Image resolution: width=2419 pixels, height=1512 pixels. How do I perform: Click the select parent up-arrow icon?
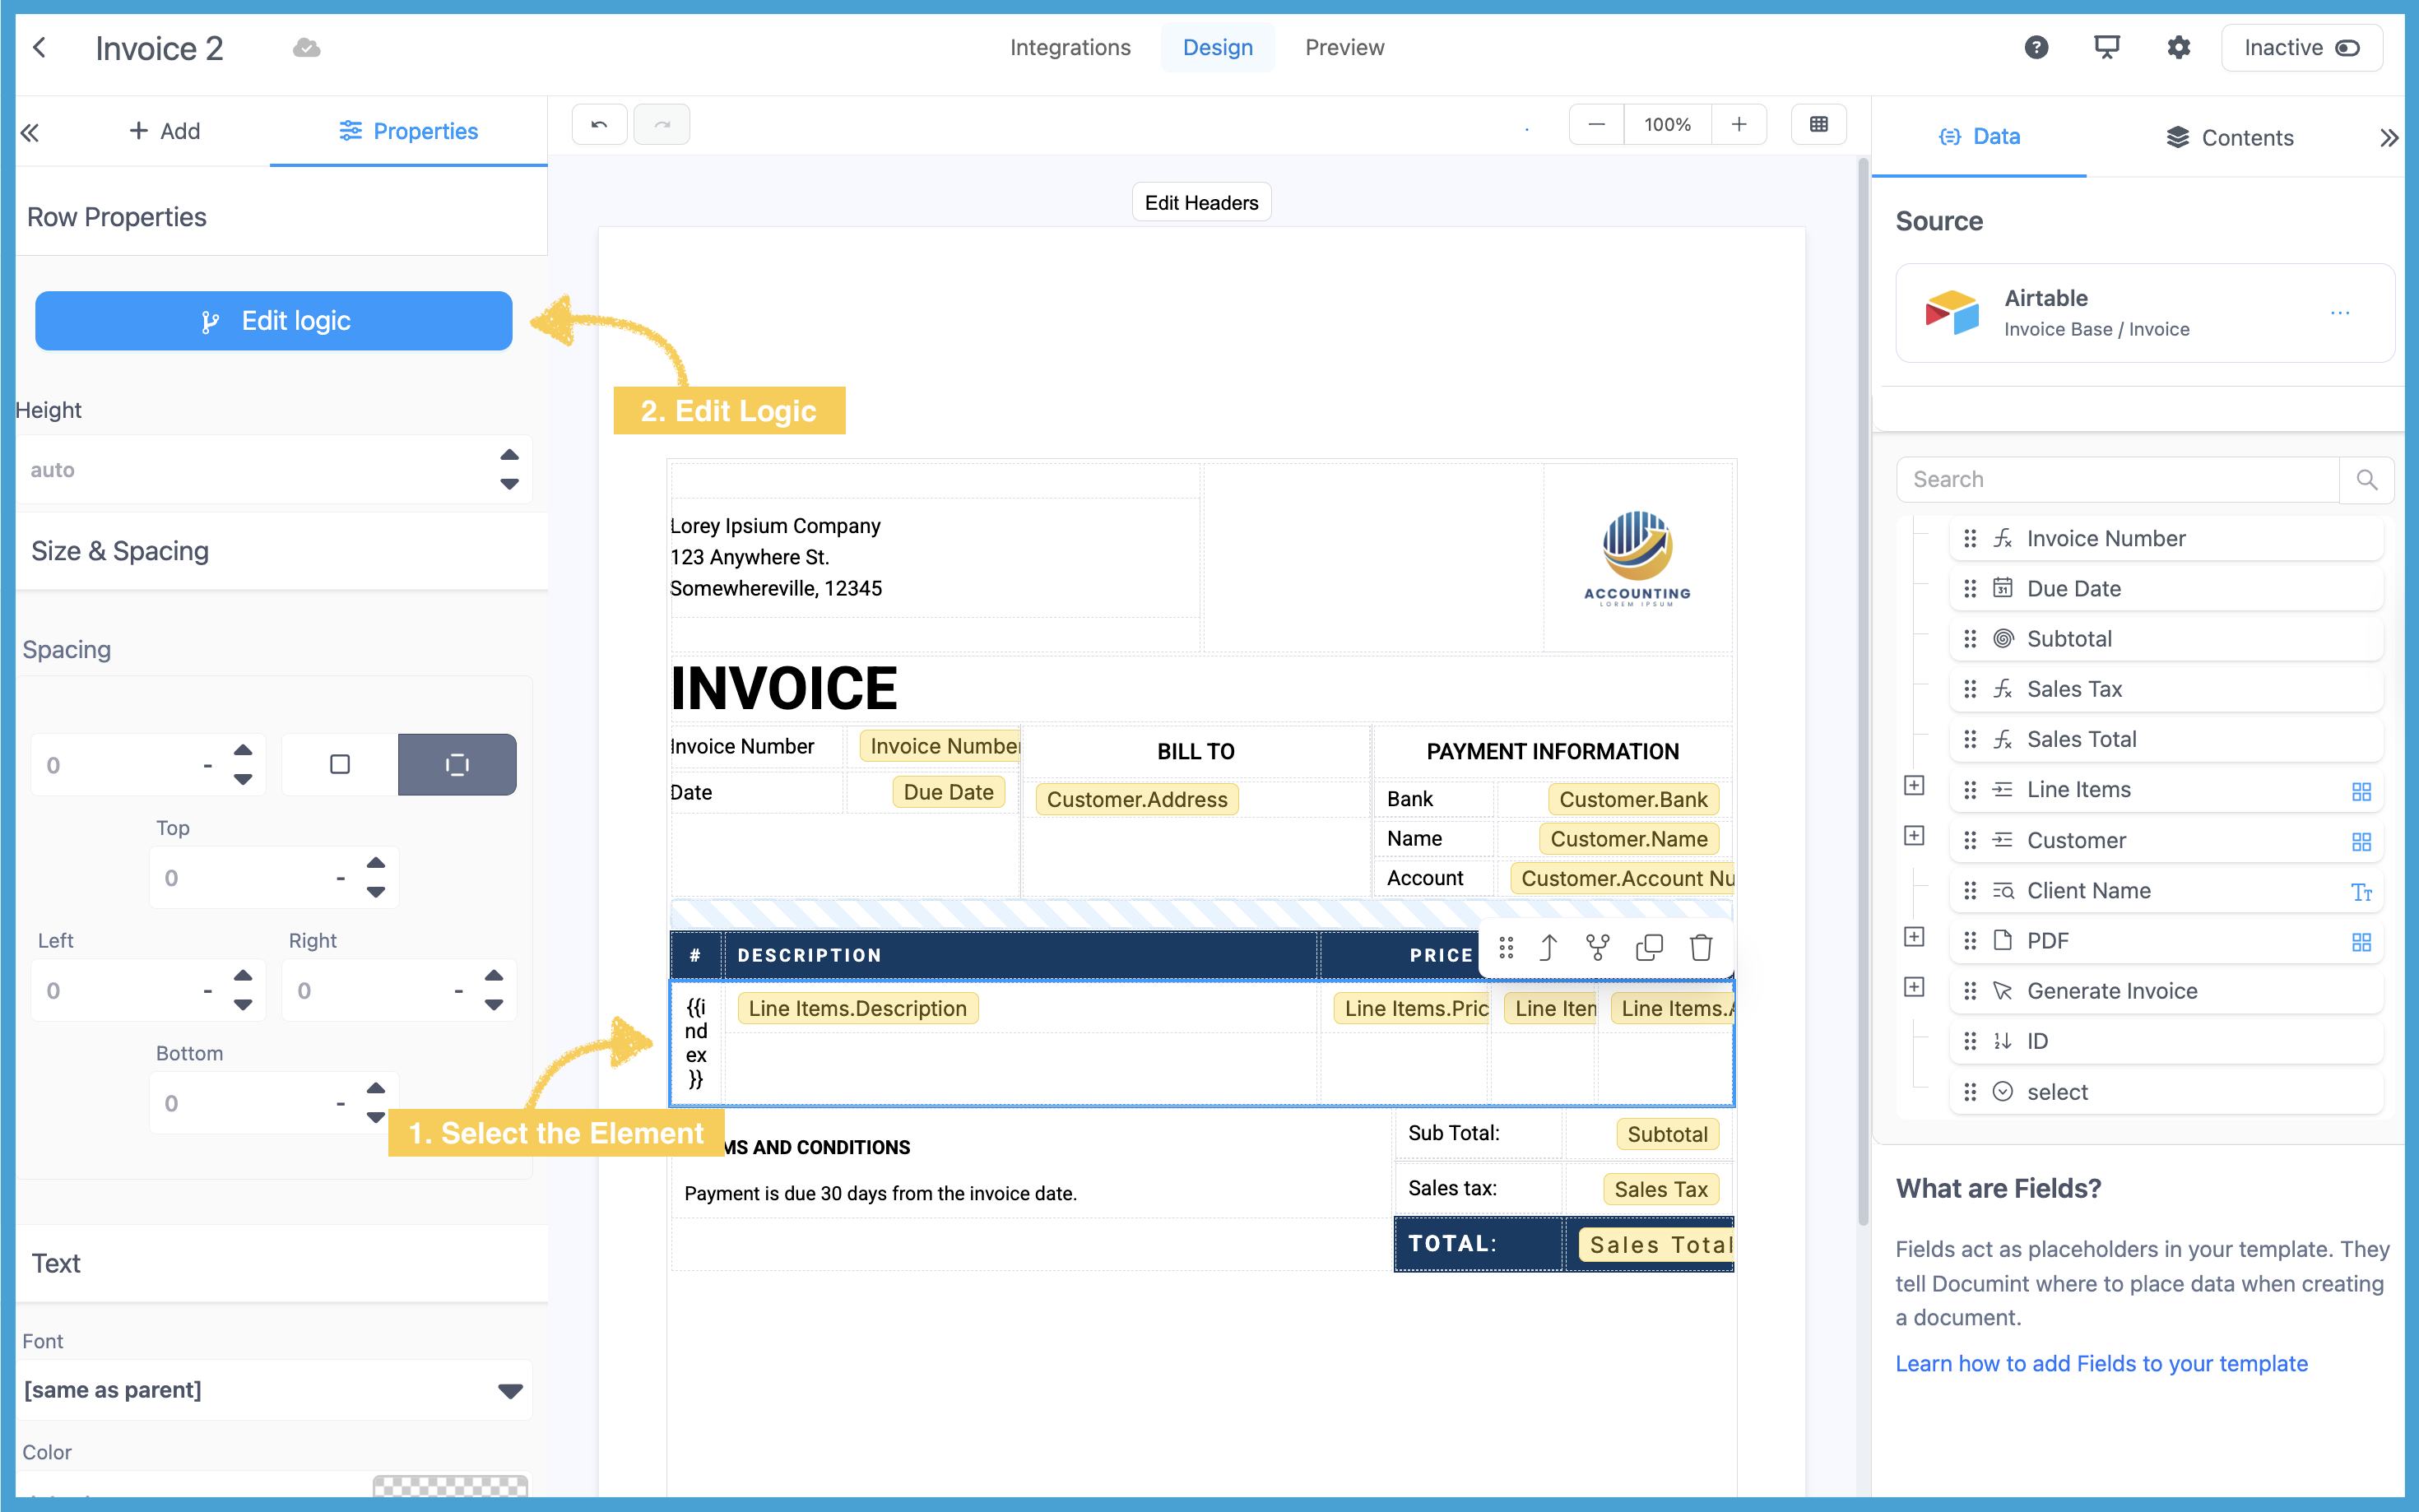[x=1548, y=947]
